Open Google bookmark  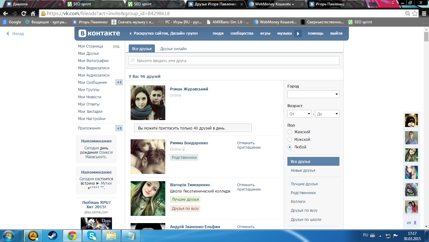[x=12, y=22]
